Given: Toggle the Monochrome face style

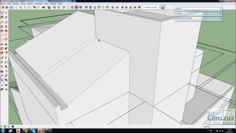Looking at the screenshot, I should click(x=81, y=7).
